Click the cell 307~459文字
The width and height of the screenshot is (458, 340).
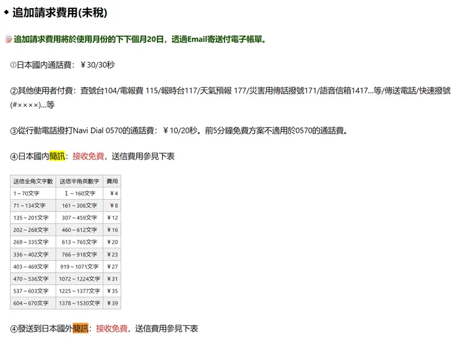(79, 218)
